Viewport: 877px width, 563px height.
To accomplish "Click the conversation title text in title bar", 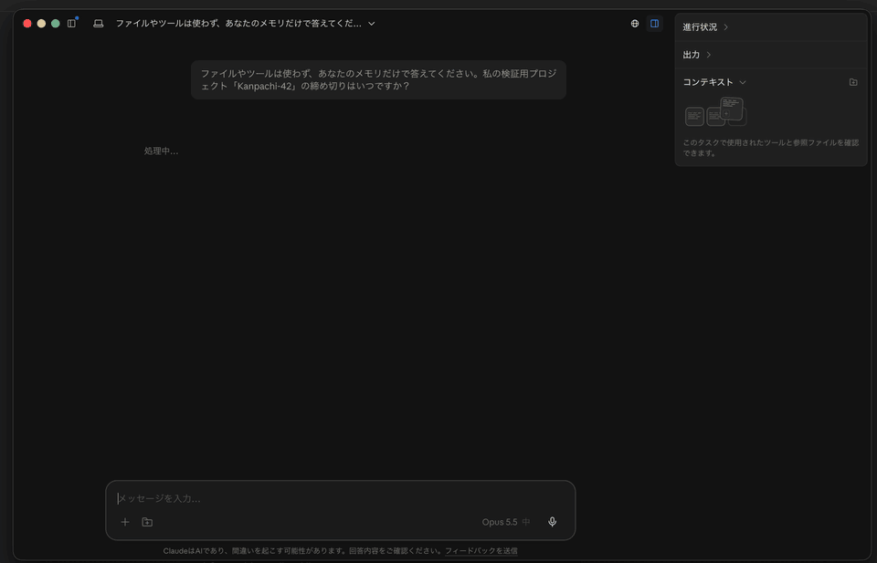I will point(238,24).
